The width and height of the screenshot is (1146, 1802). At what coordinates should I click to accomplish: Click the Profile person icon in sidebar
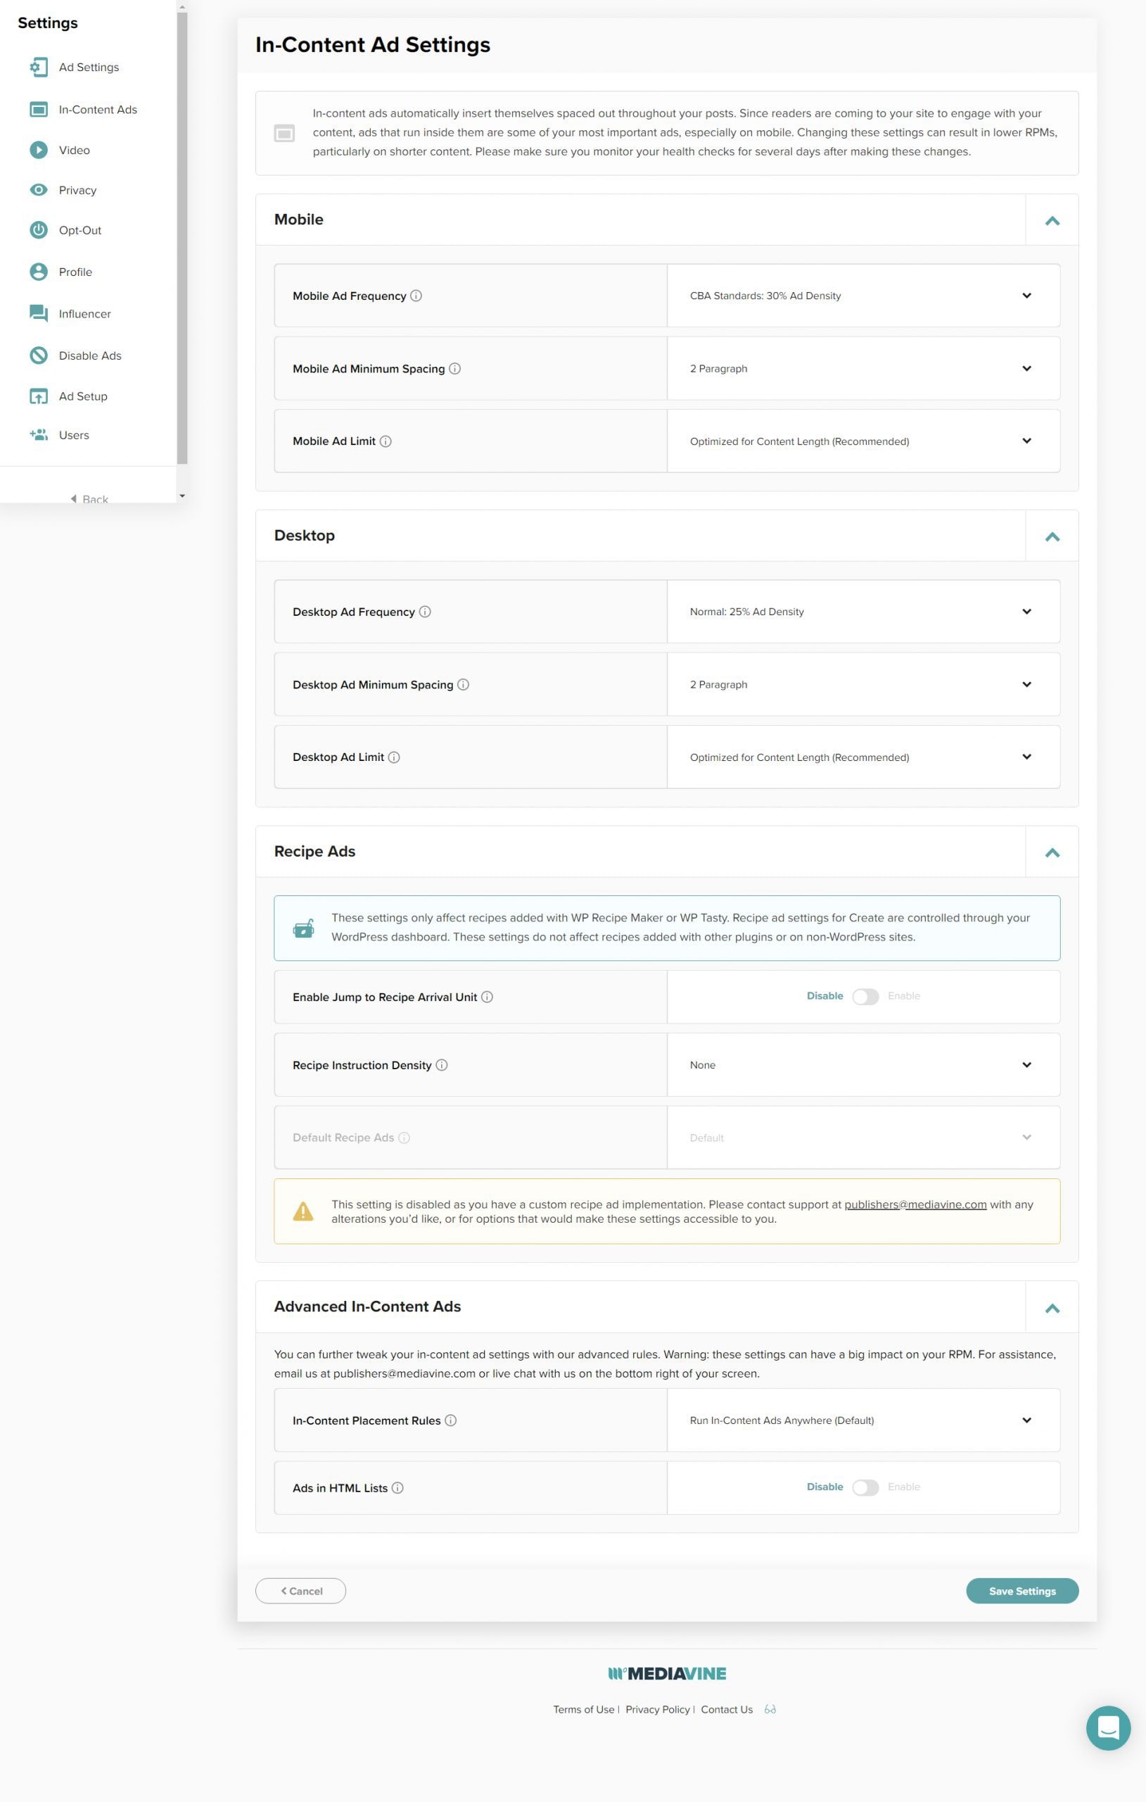(38, 272)
